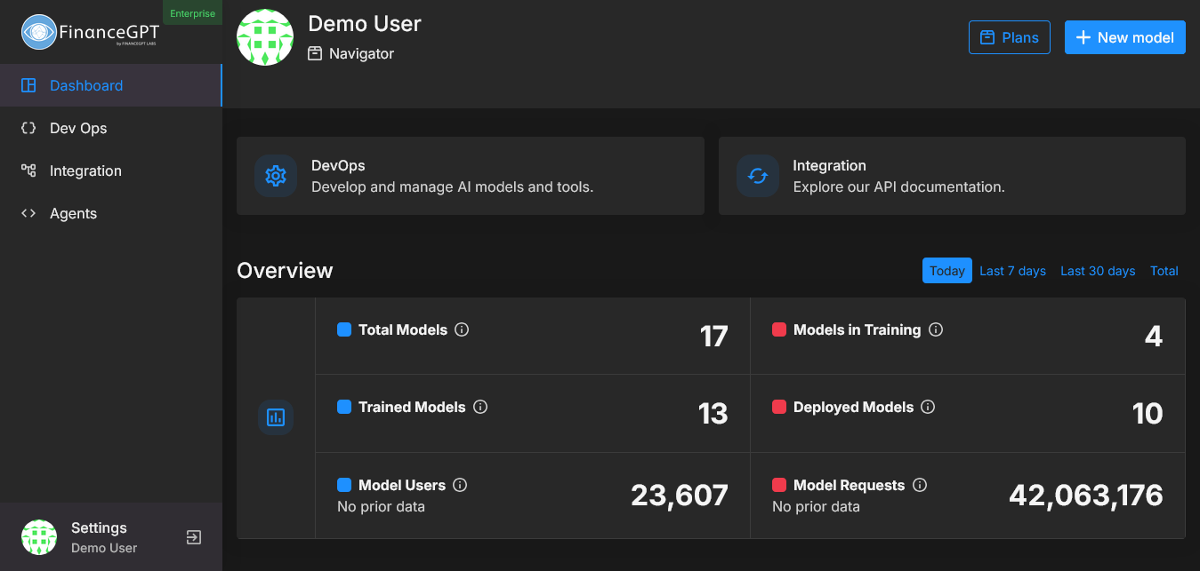1200x571 pixels.
Task: Go to Agents in the sidebar
Action: tap(73, 213)
